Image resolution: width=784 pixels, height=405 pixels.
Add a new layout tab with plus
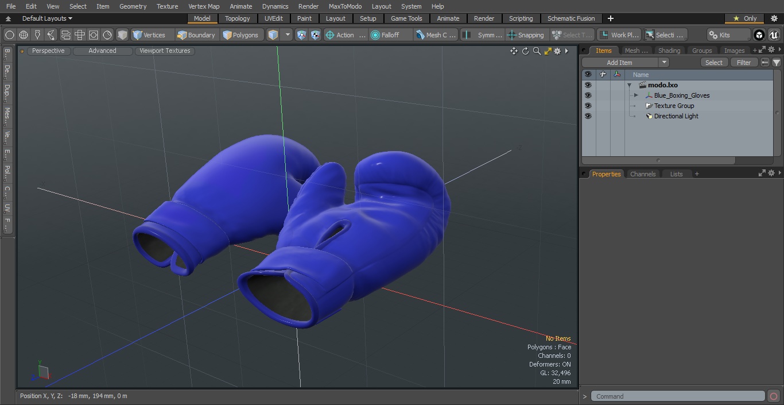point(610,18)
